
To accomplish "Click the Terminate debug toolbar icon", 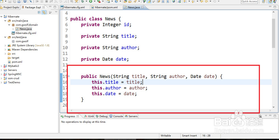I will coord(46,1).
